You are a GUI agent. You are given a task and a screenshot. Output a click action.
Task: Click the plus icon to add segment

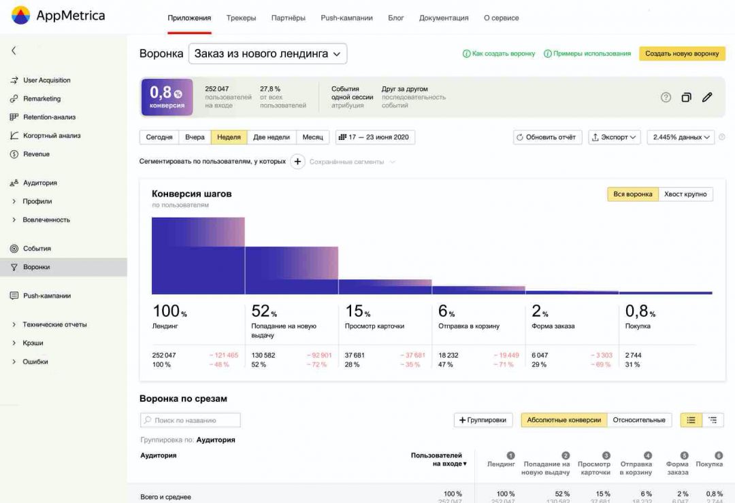click(297, 162)
